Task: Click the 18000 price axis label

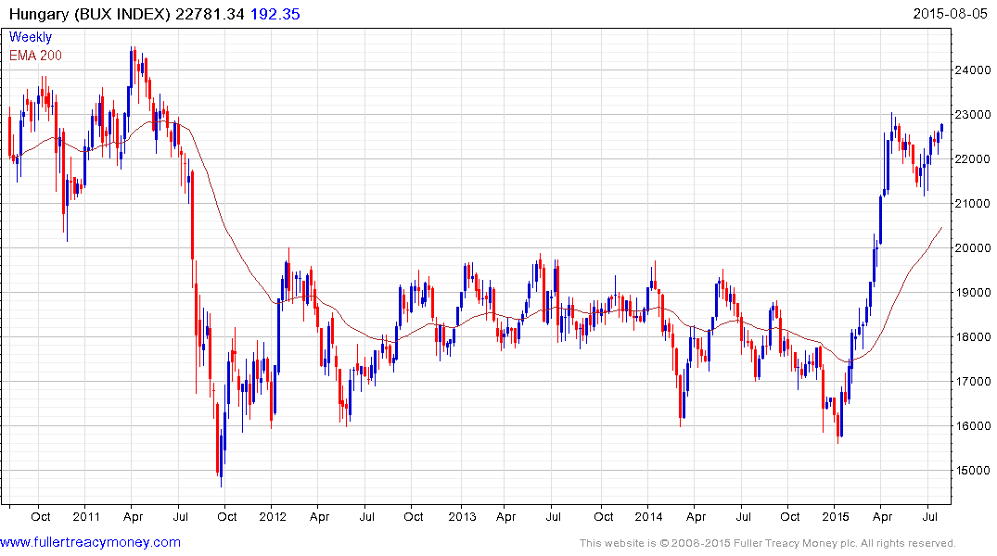Action: [973, 337]
